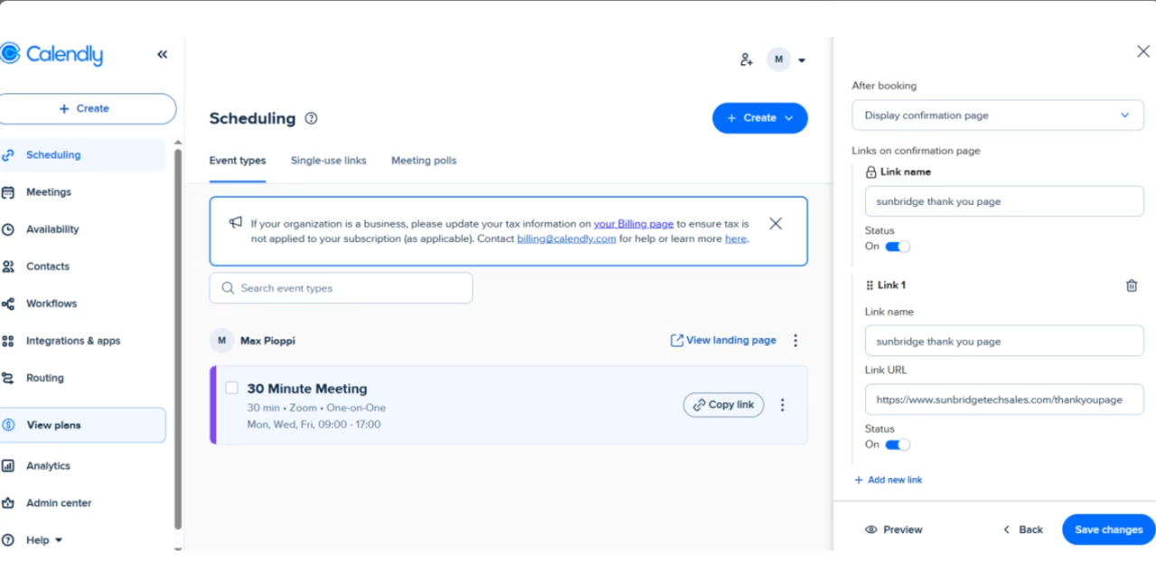
Task: Open the 30 Minute Meeting event title
Action: click(x=307, y=389)
